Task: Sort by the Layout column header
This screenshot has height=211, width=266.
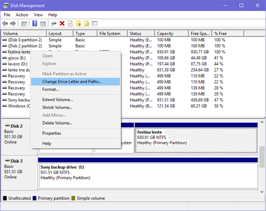Action: (x=60, y=33)
